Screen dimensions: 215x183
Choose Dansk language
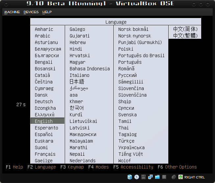(x=41, y=95)
